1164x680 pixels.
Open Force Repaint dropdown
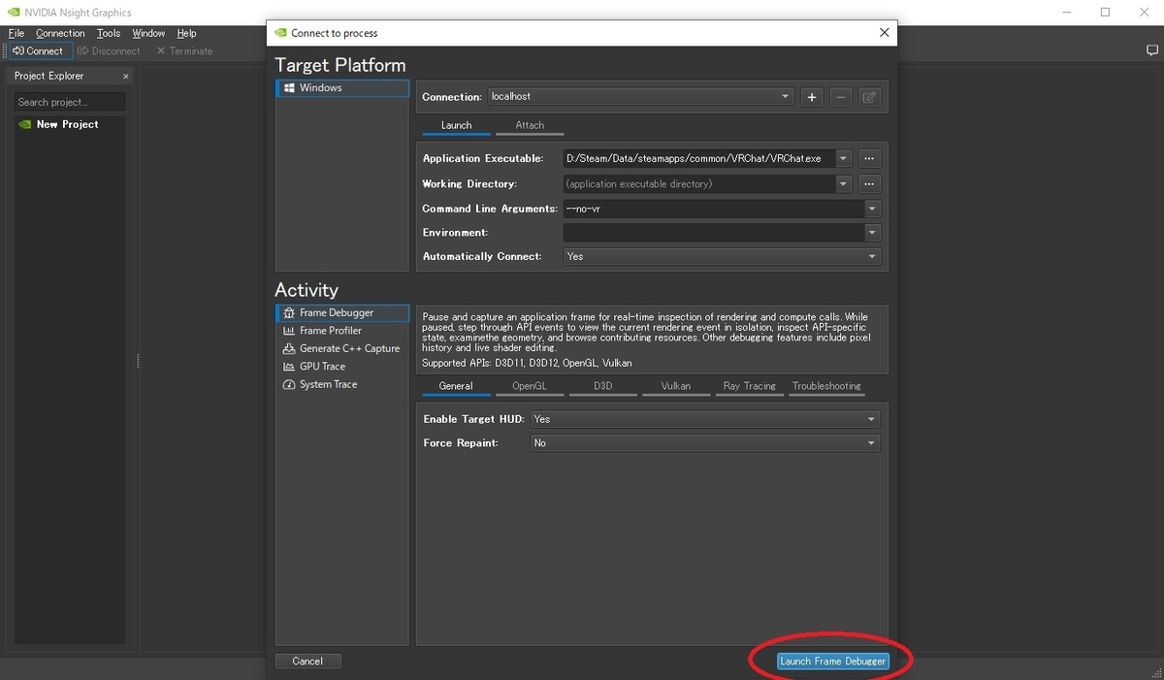(705, 442)
